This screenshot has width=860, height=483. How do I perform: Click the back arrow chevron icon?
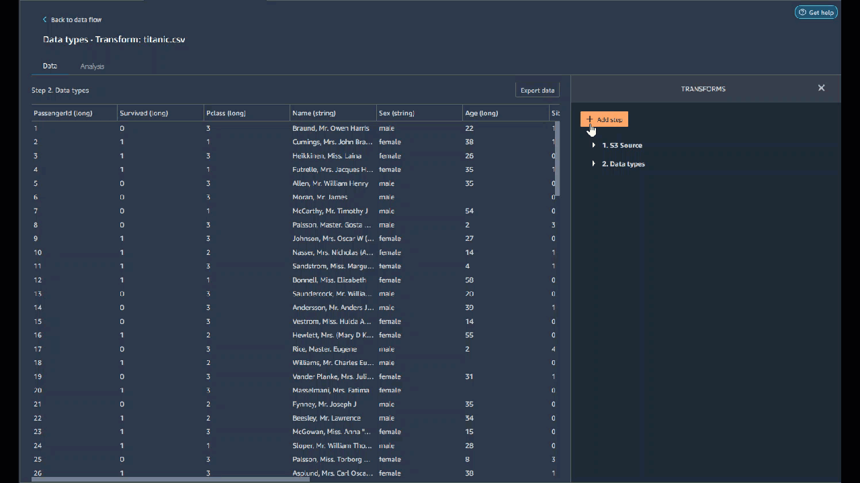(x=45, y=20)
